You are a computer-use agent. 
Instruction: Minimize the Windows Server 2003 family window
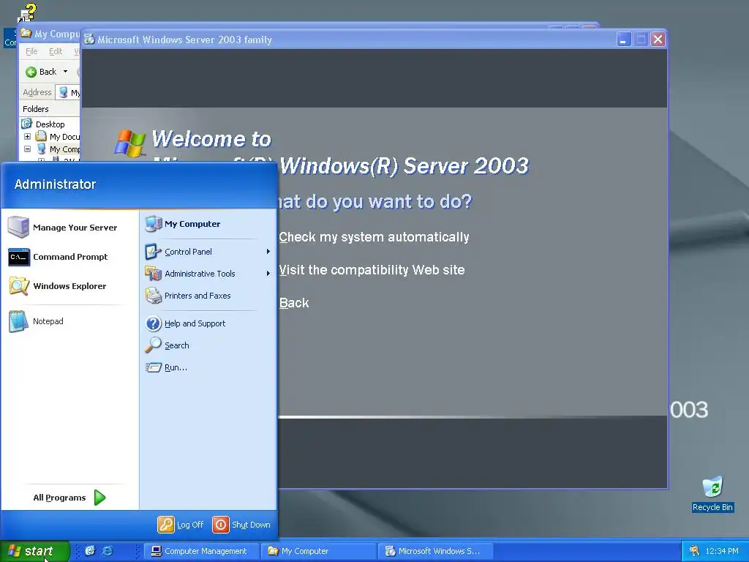coord(623,40)
